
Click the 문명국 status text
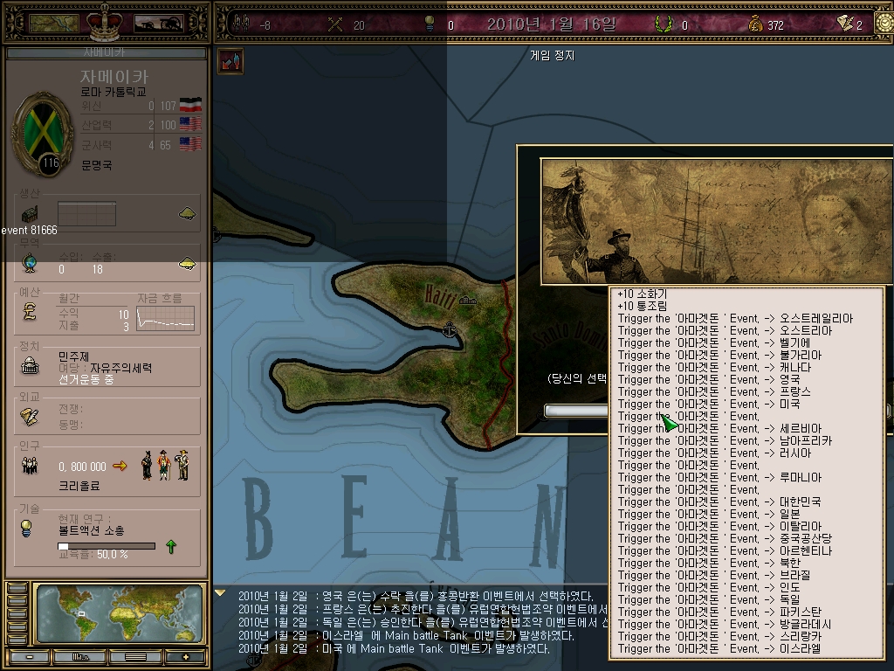(96, 165)
